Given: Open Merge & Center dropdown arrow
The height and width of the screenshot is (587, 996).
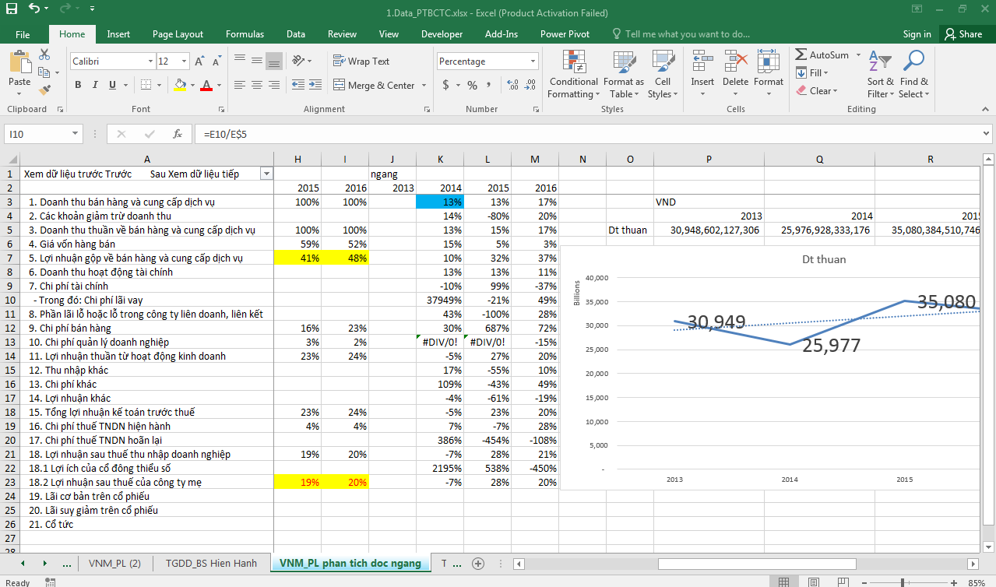Looking at the screenshot, I should 424,85.
